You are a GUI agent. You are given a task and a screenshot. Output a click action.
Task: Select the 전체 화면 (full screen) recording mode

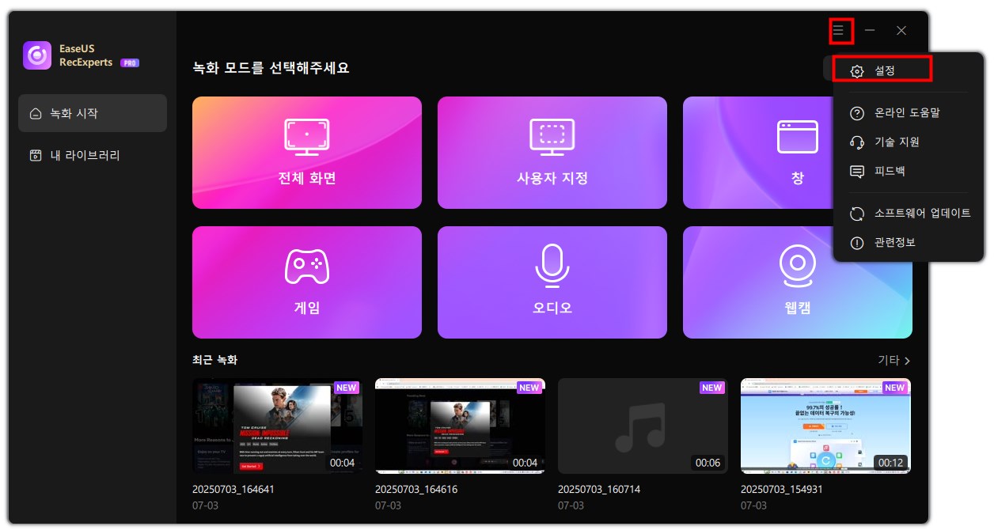click(306, 152)
